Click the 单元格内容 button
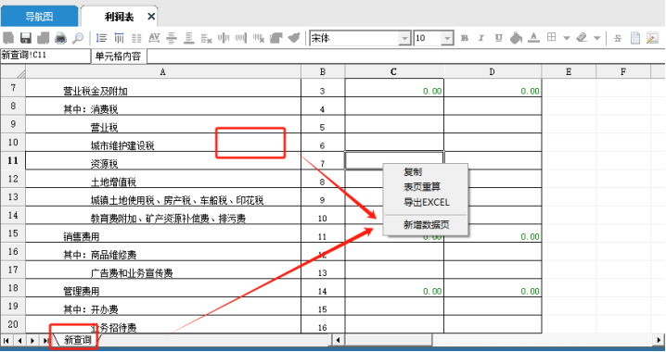 click(x=118, y=56)
